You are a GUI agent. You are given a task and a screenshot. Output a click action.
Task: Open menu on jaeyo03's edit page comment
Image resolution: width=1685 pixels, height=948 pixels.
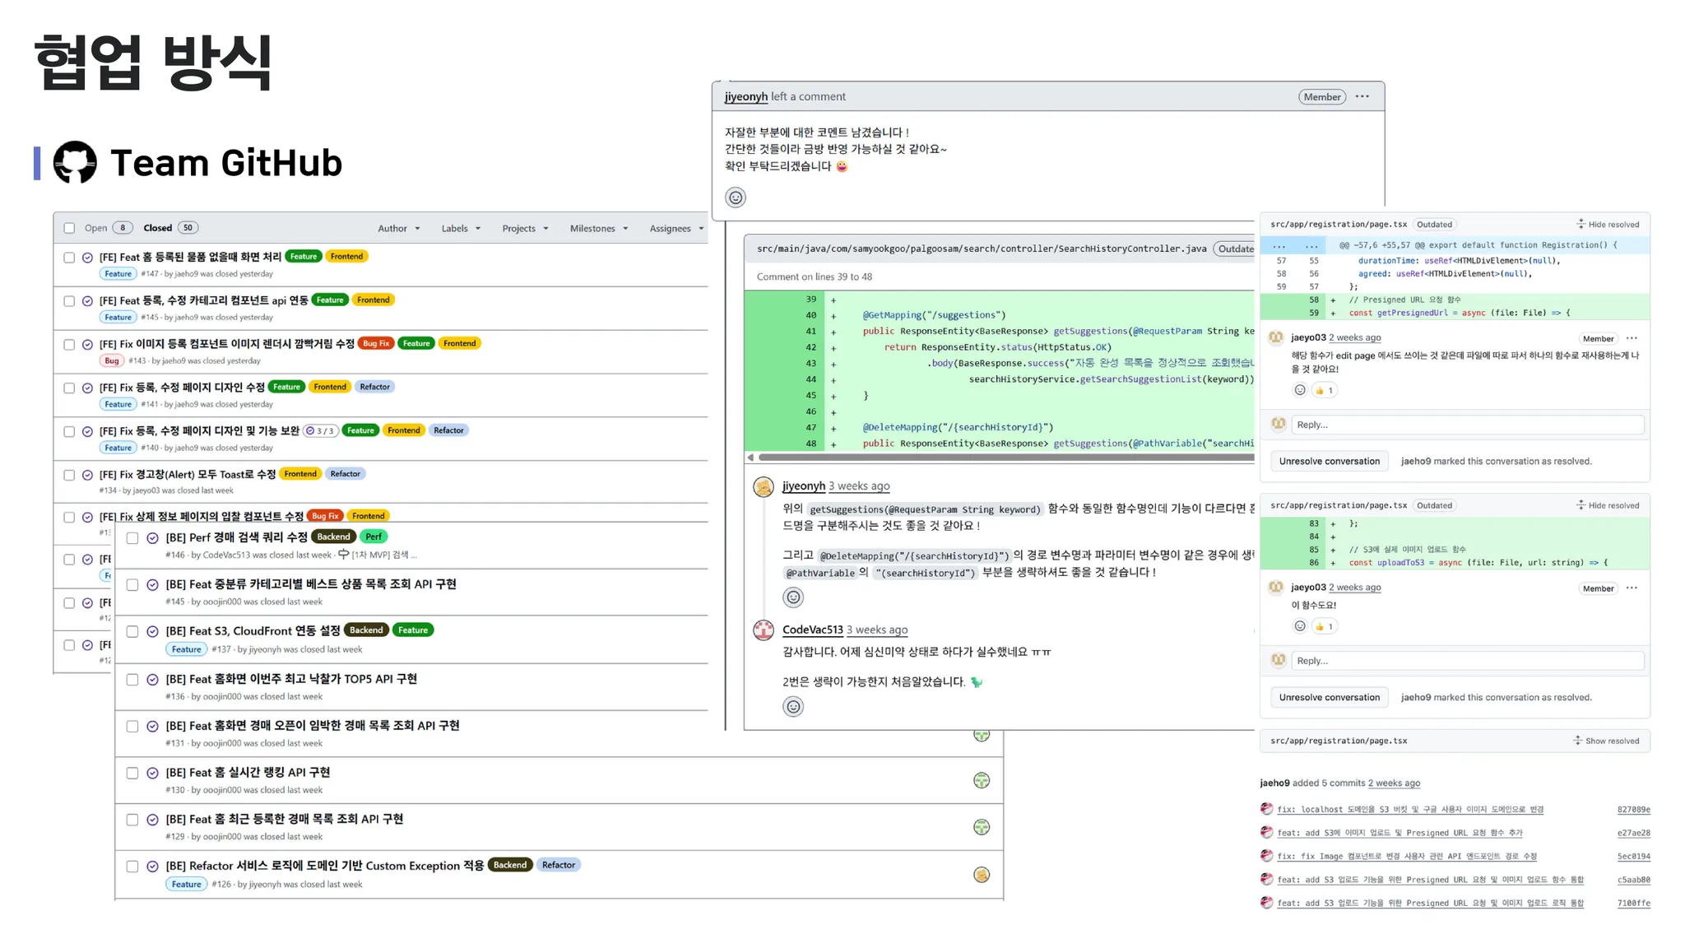pos(1632,338)
